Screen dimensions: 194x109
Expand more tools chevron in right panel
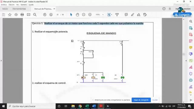click(x=191, y=95)
